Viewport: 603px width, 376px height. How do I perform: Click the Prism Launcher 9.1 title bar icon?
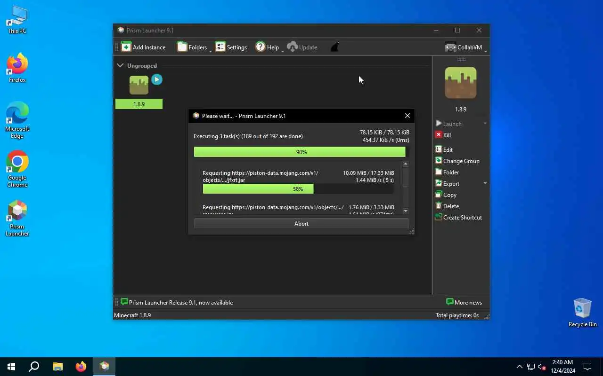point(121,30)
